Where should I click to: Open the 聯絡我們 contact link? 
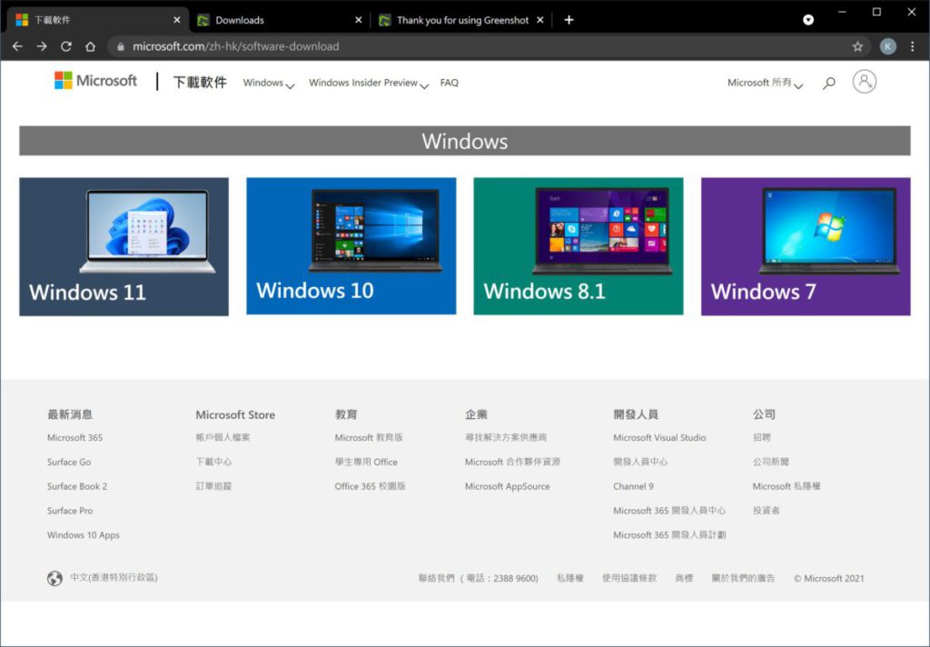(478, 578)
